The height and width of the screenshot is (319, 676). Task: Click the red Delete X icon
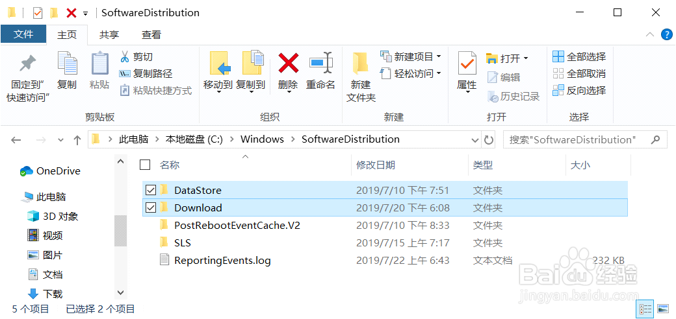(288, 63)
